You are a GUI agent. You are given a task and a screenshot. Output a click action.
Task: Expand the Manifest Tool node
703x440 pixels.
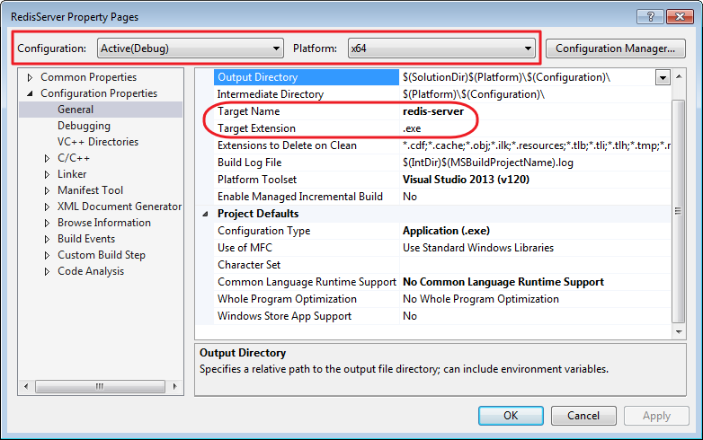(48, 190)
